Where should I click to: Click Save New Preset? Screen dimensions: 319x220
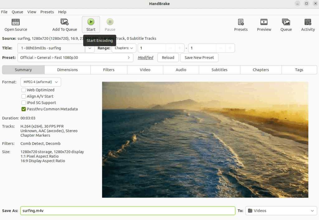pyautogui.click(x=199, y=58)
